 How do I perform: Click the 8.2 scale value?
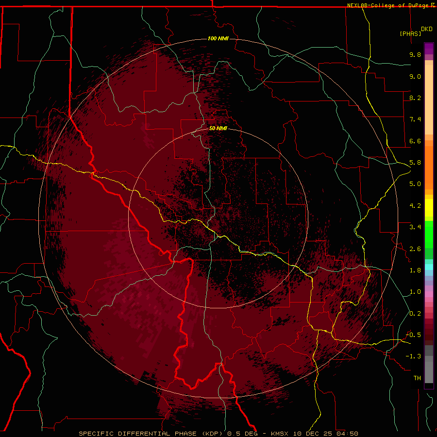click(415, 98)
